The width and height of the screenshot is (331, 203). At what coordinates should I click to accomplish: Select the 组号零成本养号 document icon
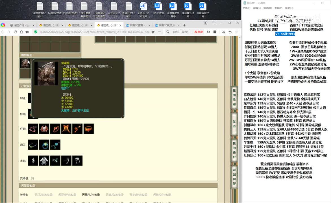(x=173, y=10)
